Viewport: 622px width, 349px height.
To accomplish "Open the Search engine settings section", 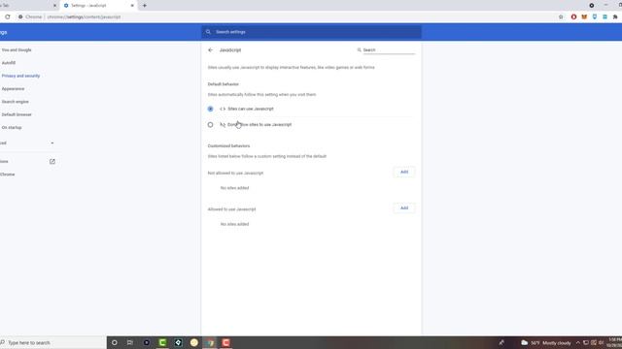I will click(x=16, y=102).
